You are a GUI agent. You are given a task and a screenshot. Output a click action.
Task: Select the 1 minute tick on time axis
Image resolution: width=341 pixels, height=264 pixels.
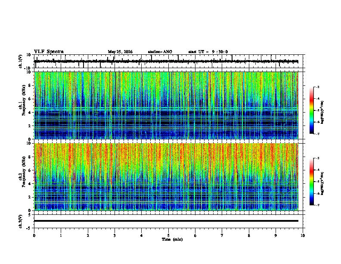(61, 236)
